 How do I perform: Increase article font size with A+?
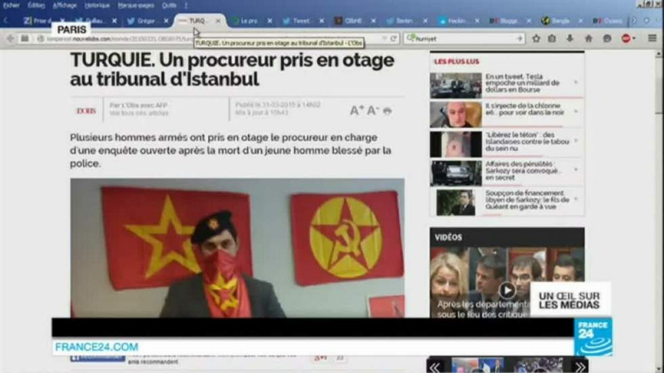pyautogui.click(x=356, y=110)
